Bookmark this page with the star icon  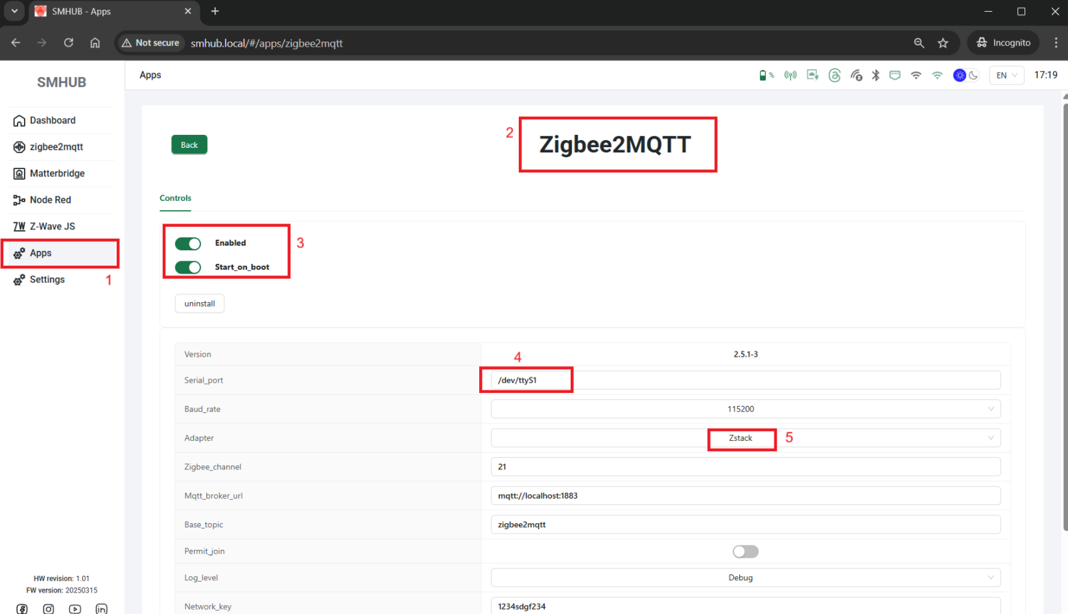click(x=943, y=43)
